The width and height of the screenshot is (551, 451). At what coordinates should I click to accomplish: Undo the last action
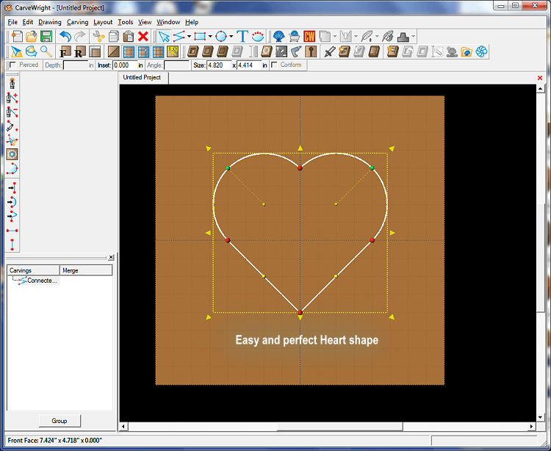tap(65, 36)
